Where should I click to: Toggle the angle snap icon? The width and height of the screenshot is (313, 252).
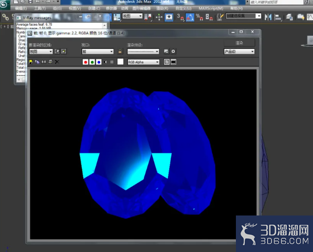190,17
